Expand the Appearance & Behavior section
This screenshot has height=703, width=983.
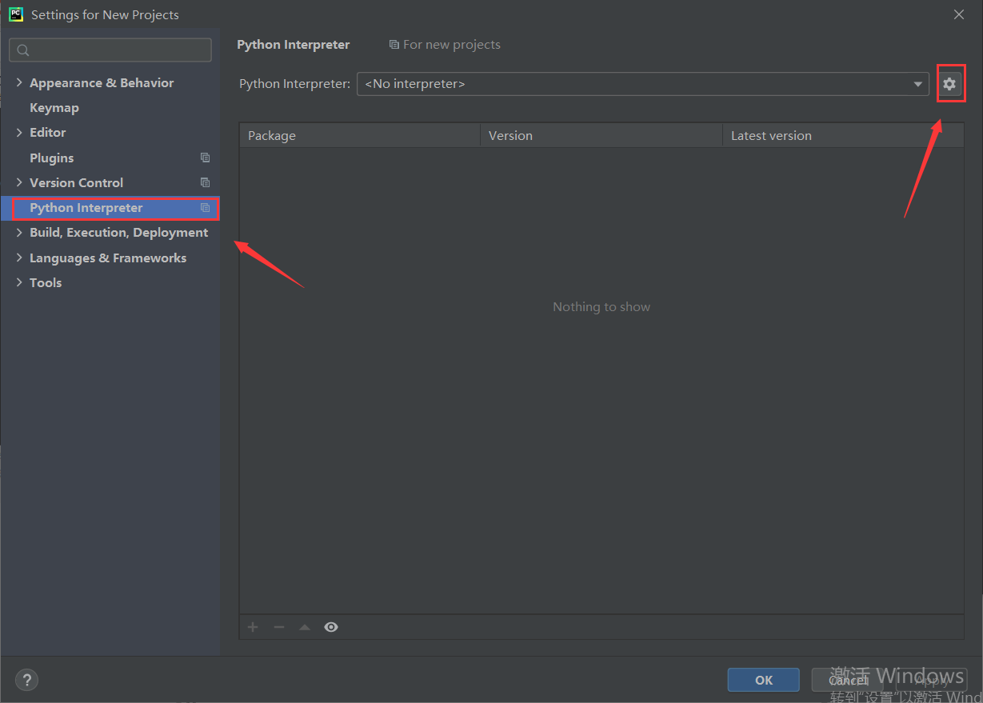(x=19, y=82)
